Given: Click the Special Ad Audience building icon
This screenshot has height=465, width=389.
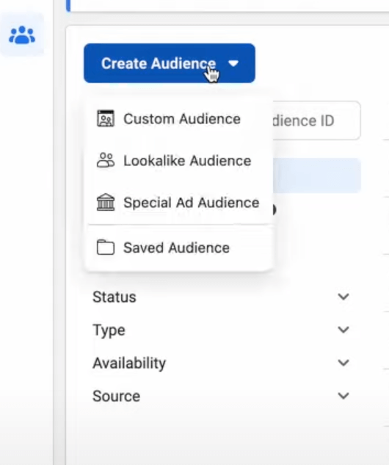Looking at the screenshot, I should point(106,202).
